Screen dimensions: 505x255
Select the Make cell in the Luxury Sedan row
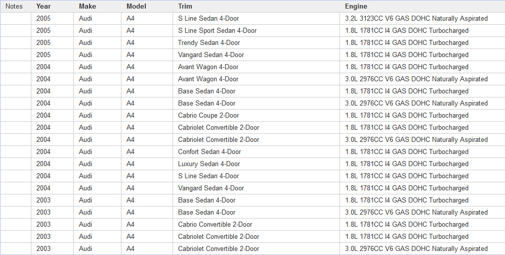86,164
